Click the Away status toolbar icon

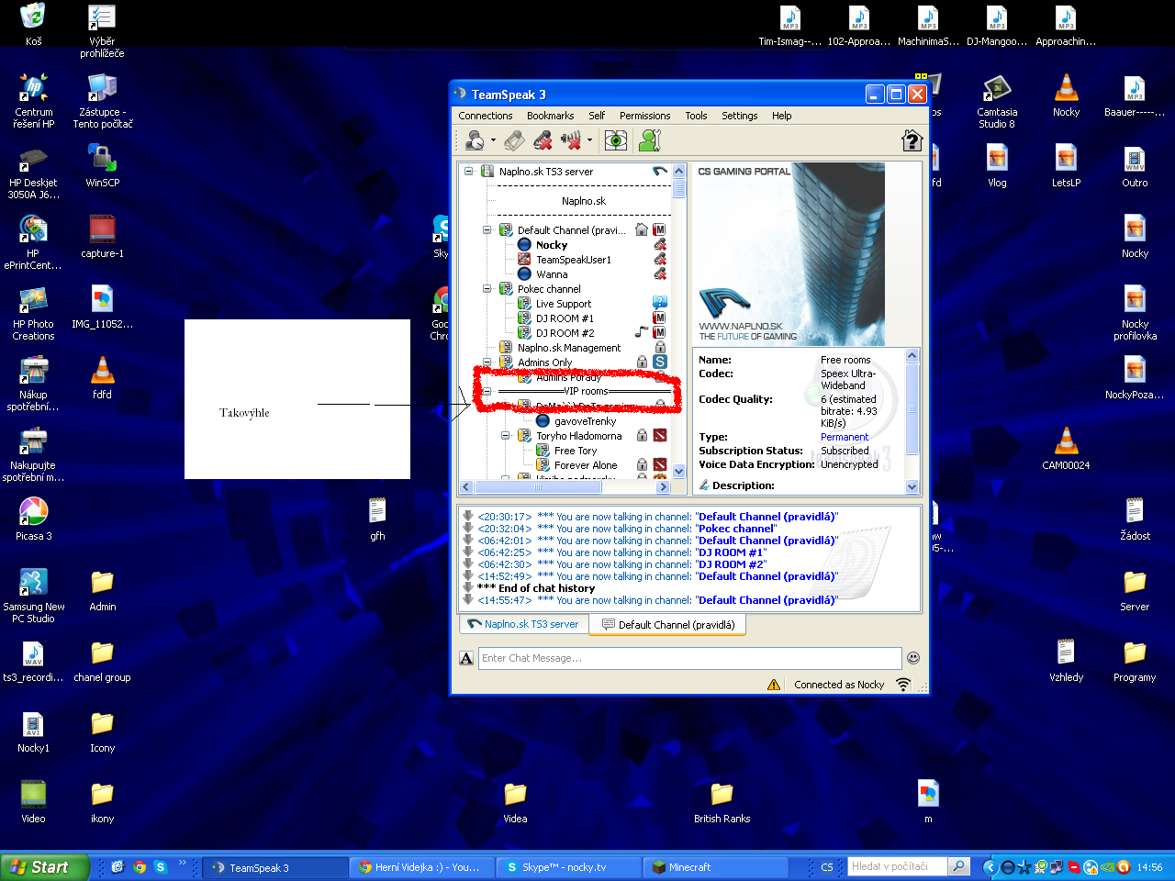[475, 140]
